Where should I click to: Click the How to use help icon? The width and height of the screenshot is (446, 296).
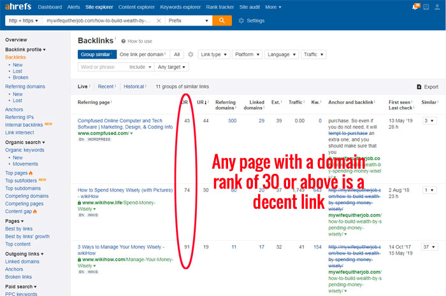coord(124,41)
